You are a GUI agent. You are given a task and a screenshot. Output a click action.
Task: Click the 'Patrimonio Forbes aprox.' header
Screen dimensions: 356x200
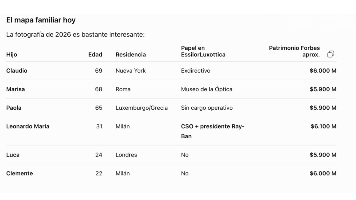(x=294, y=51)
